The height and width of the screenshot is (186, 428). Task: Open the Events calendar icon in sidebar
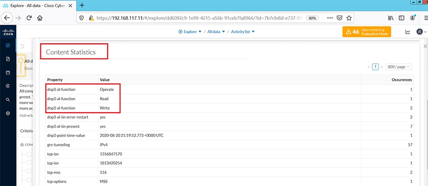(8, 72)
